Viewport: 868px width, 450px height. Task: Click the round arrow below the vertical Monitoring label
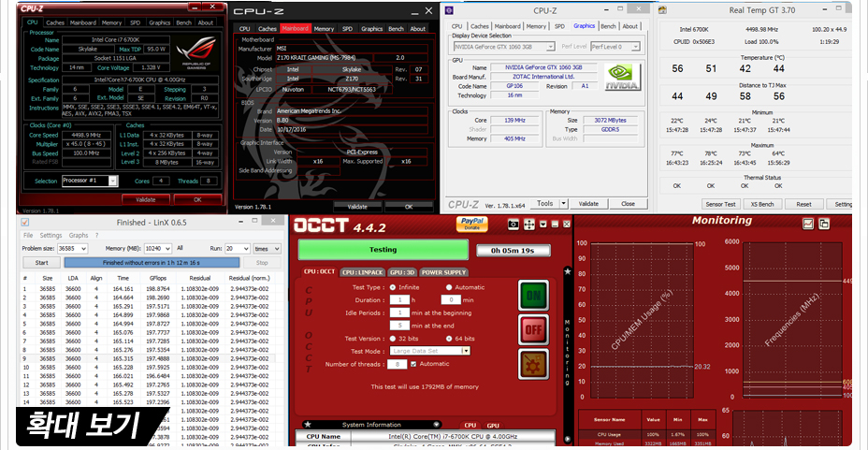pos(568,439)
